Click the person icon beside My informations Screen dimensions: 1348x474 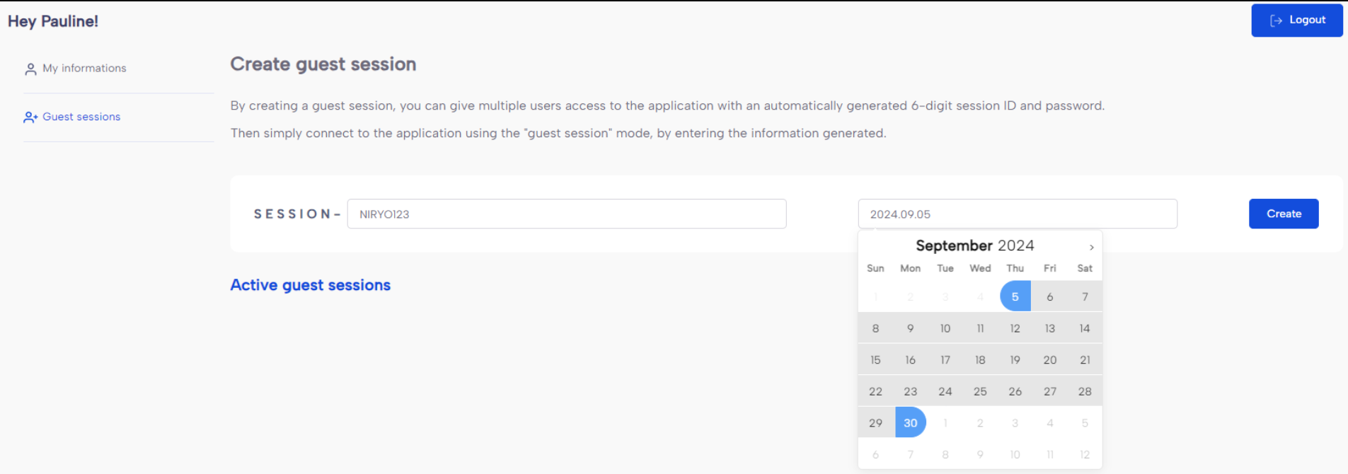click(x=30, y=69)
